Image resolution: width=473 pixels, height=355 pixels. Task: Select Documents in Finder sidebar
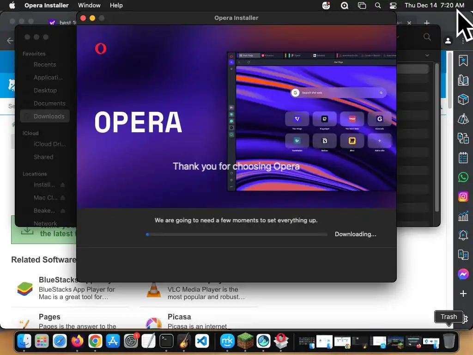[49, 103]
